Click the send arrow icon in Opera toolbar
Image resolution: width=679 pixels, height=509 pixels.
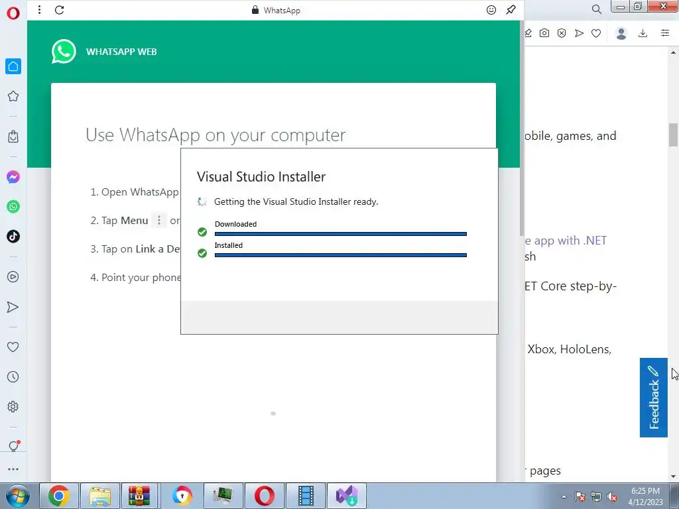[x=579, y=33]
